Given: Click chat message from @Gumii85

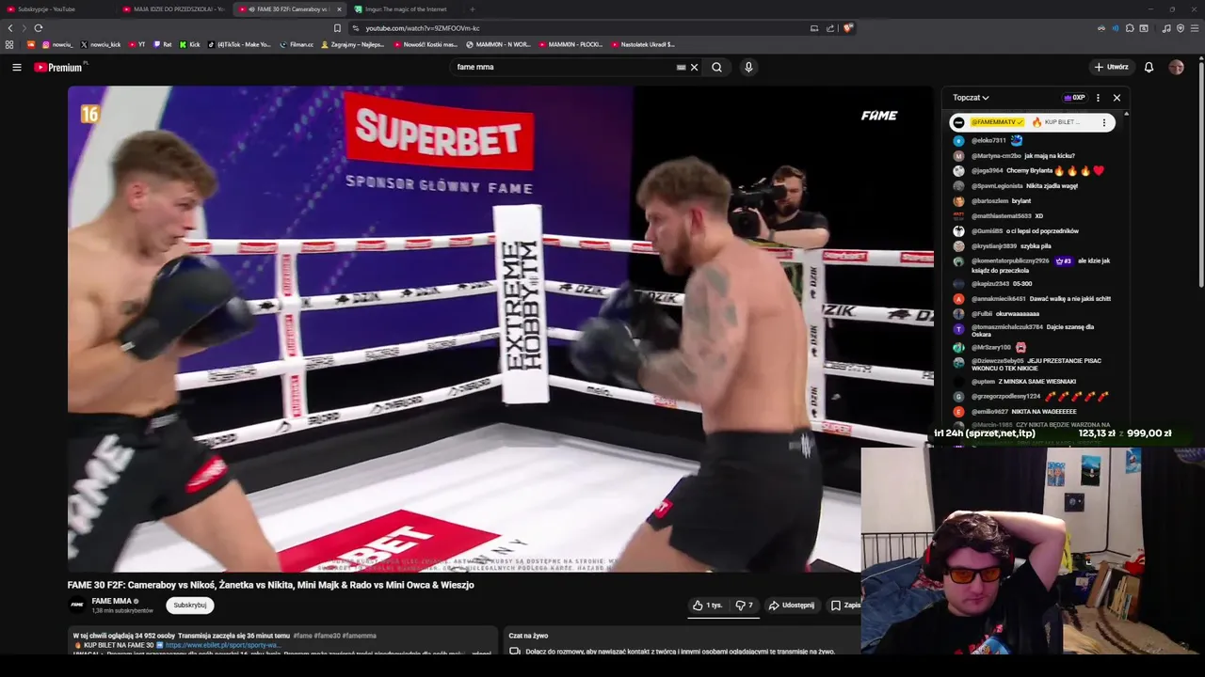Looking at the screenshot, I should coord(1017,231).
